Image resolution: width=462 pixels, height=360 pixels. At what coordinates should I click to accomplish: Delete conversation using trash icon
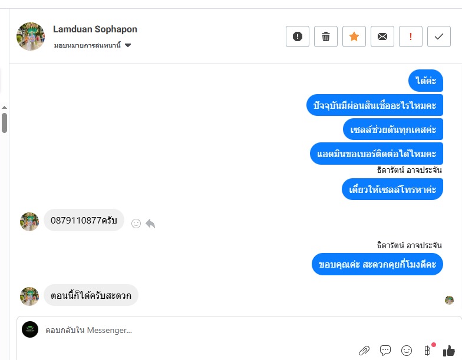point(325,36)
